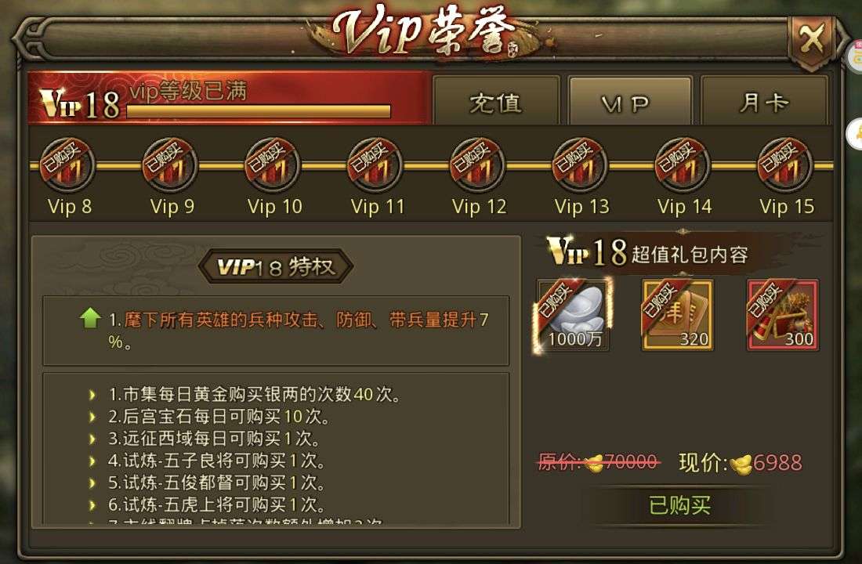Close the Vip荣誉 dialog
Viewport: 862px width, 564px height.
pyautogui.click(x=812, y=42)
